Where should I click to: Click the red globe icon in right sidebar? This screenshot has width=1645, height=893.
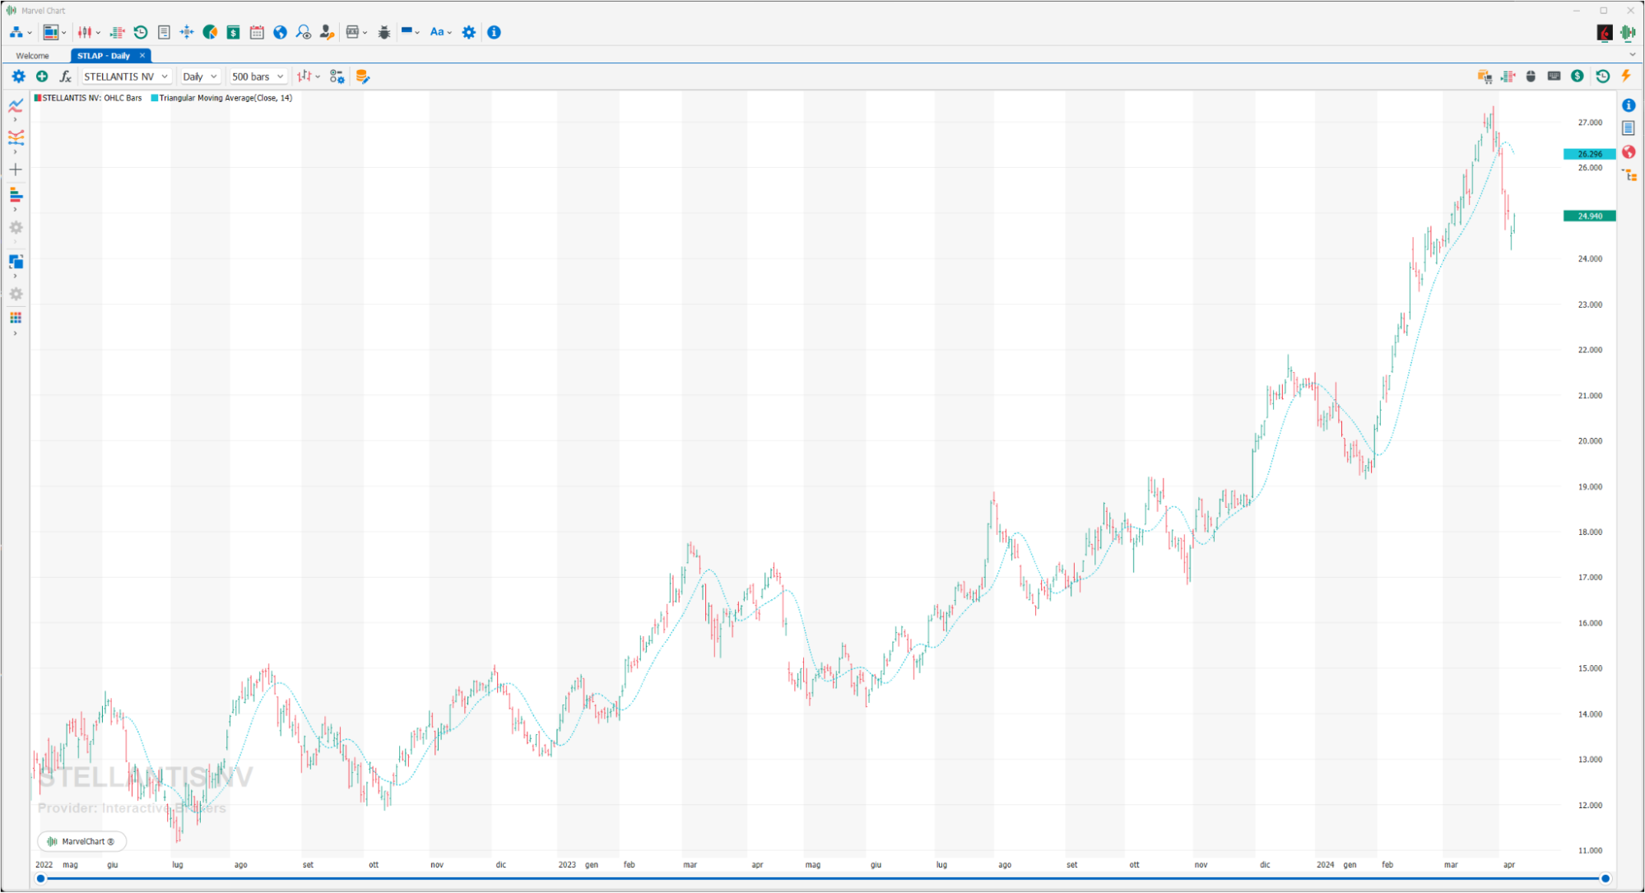1629,152
